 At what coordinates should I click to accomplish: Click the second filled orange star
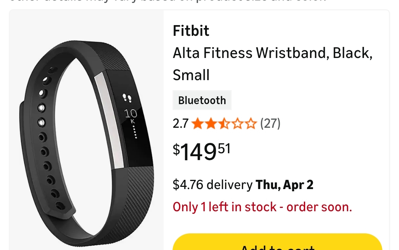[x=211, y=124]
